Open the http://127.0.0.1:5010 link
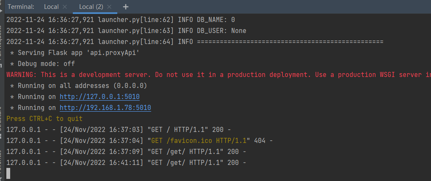The width and height of the screenshot is (431, 181). pyautogui.click(x=99, y=97)
